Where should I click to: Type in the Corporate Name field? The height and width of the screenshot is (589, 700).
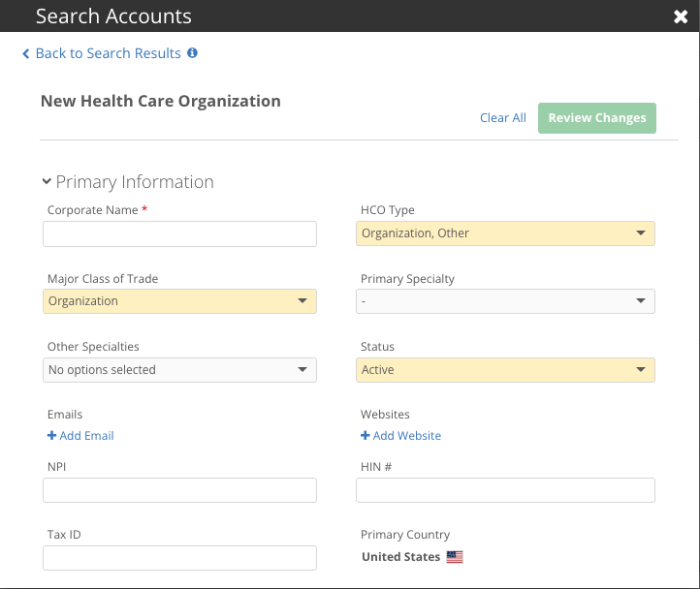[179, 233]
